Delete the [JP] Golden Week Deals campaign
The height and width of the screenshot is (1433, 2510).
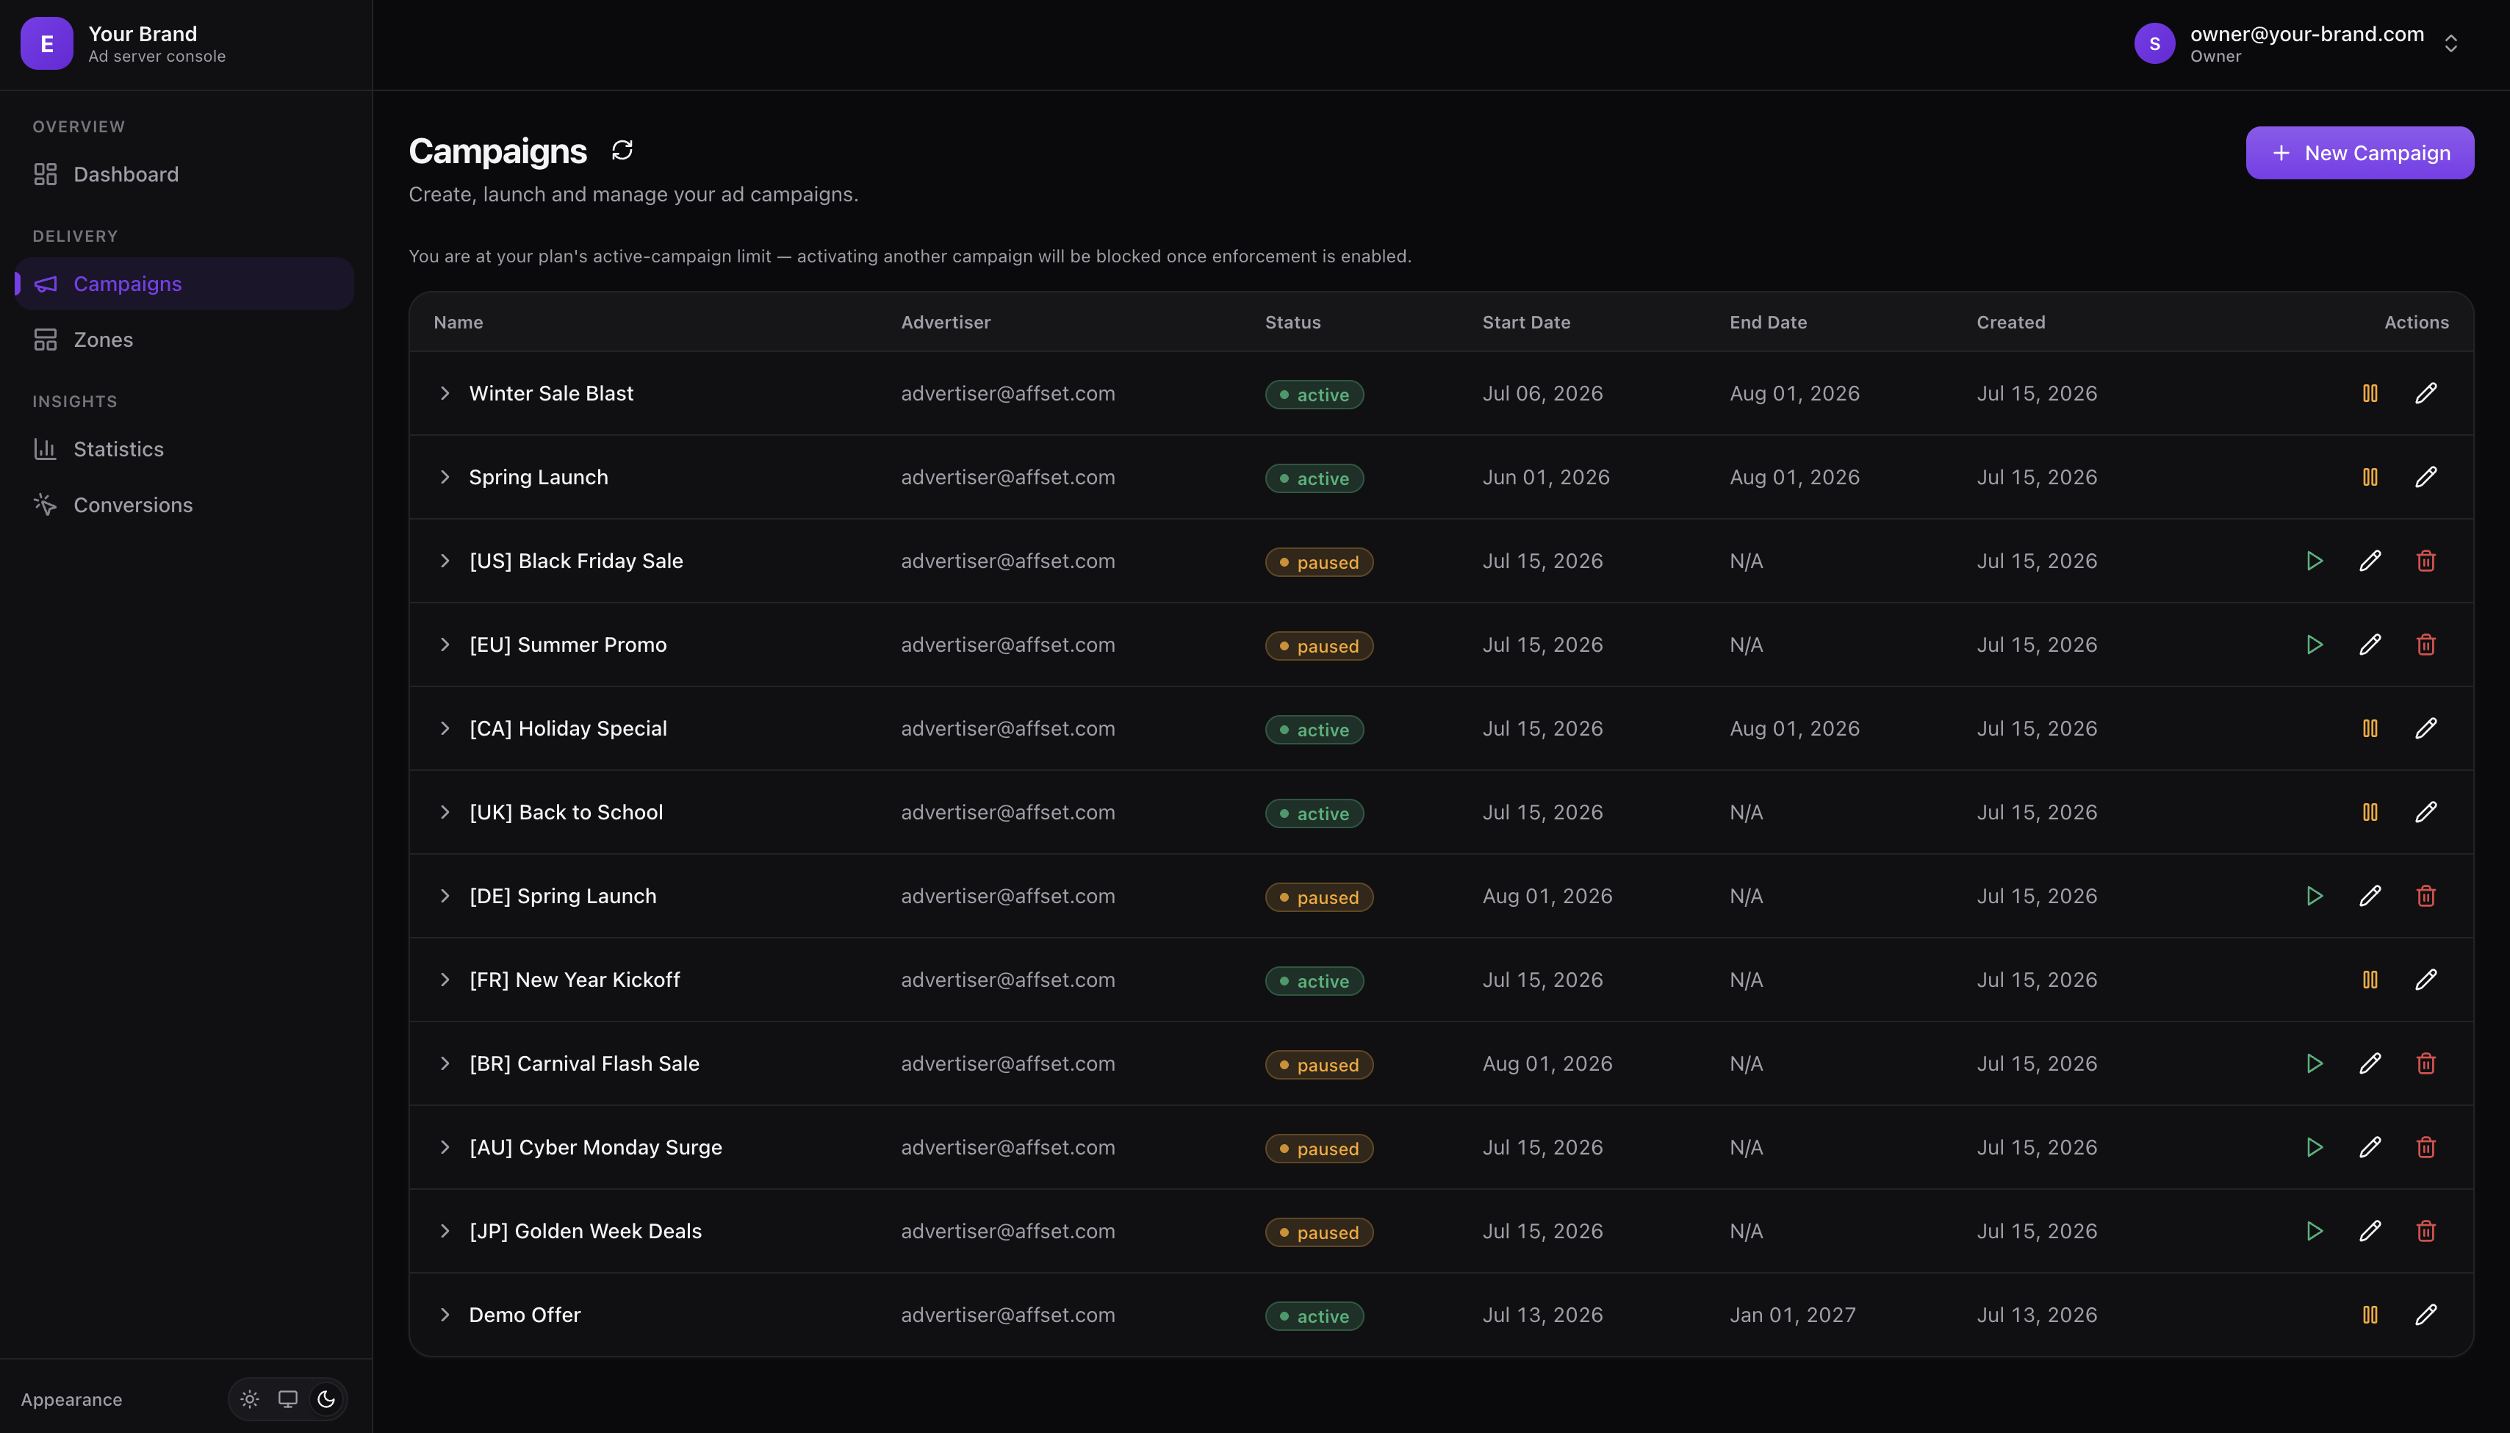(2426, 1231)
